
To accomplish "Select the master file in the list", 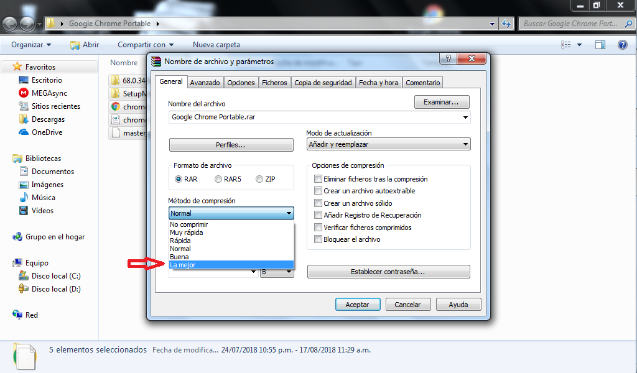I will pos(128,132).
